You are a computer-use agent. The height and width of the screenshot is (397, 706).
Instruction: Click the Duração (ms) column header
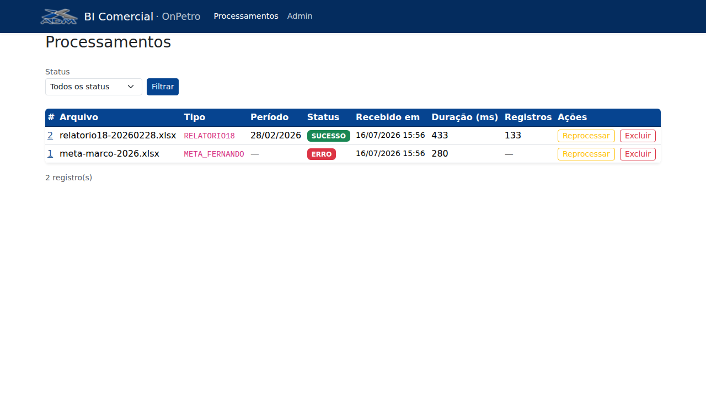click(x=465, y=117)
